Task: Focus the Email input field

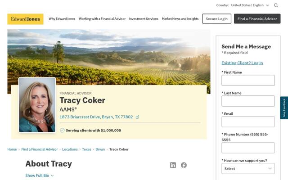Action: [248, 121]
